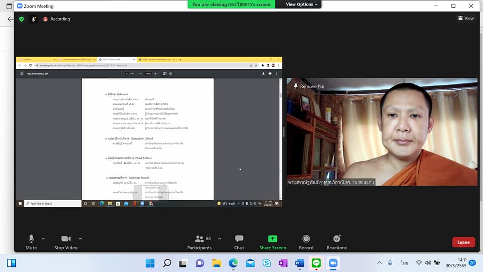Click PDF download icon
The height and width of the screenshot is (272, 483).
(263, 74)
